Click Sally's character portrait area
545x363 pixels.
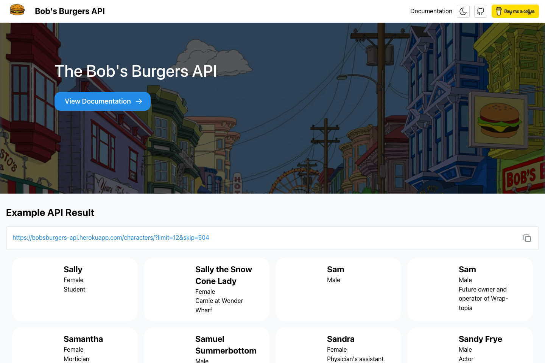pyautogui.click(x=37, y=289)
